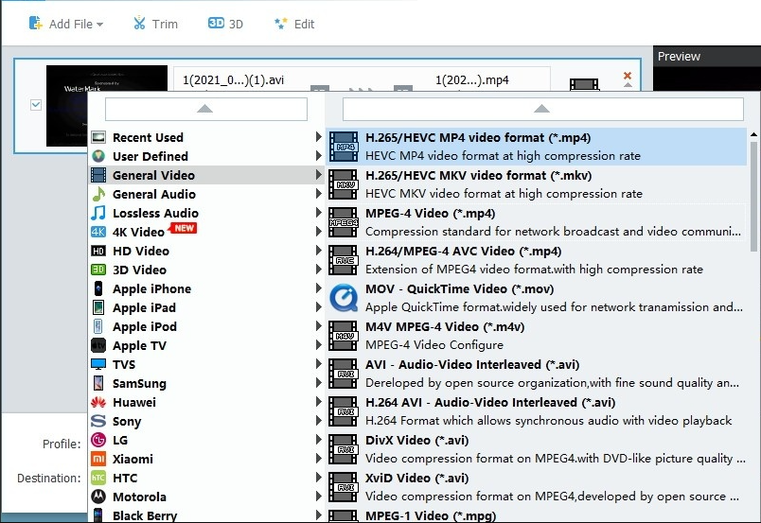This screenshot has width=761, height=523.
Task: Click the Trim button
Action: 155,24
